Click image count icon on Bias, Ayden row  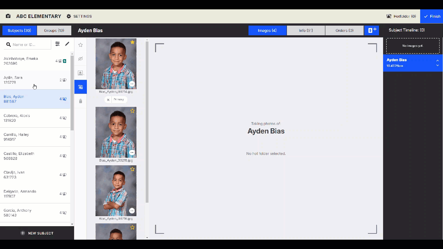click(64, 99)
